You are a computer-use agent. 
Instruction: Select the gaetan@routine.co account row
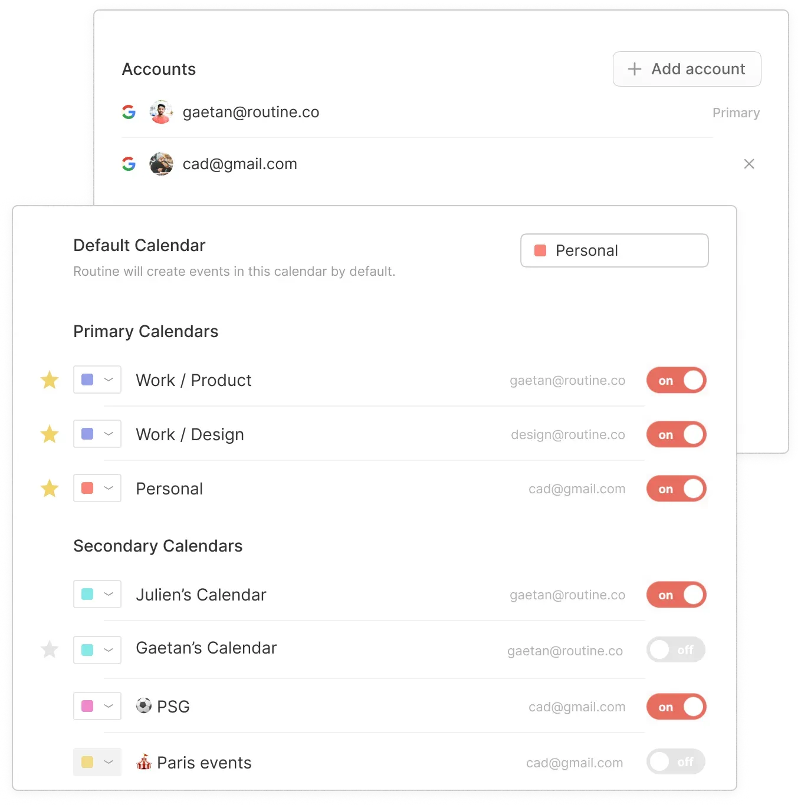click(x=441, y=112)
